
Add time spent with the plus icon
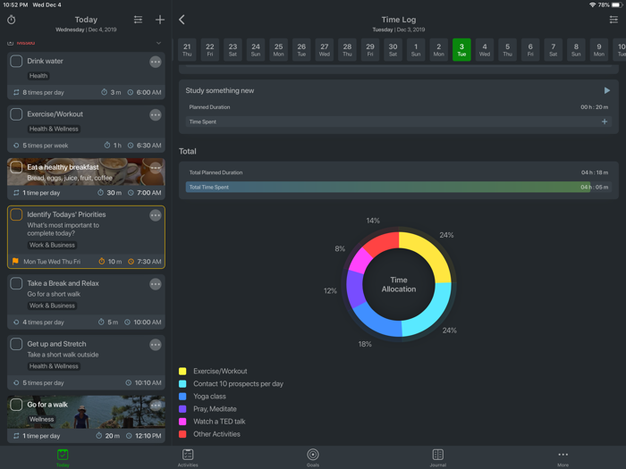point(605,122)
